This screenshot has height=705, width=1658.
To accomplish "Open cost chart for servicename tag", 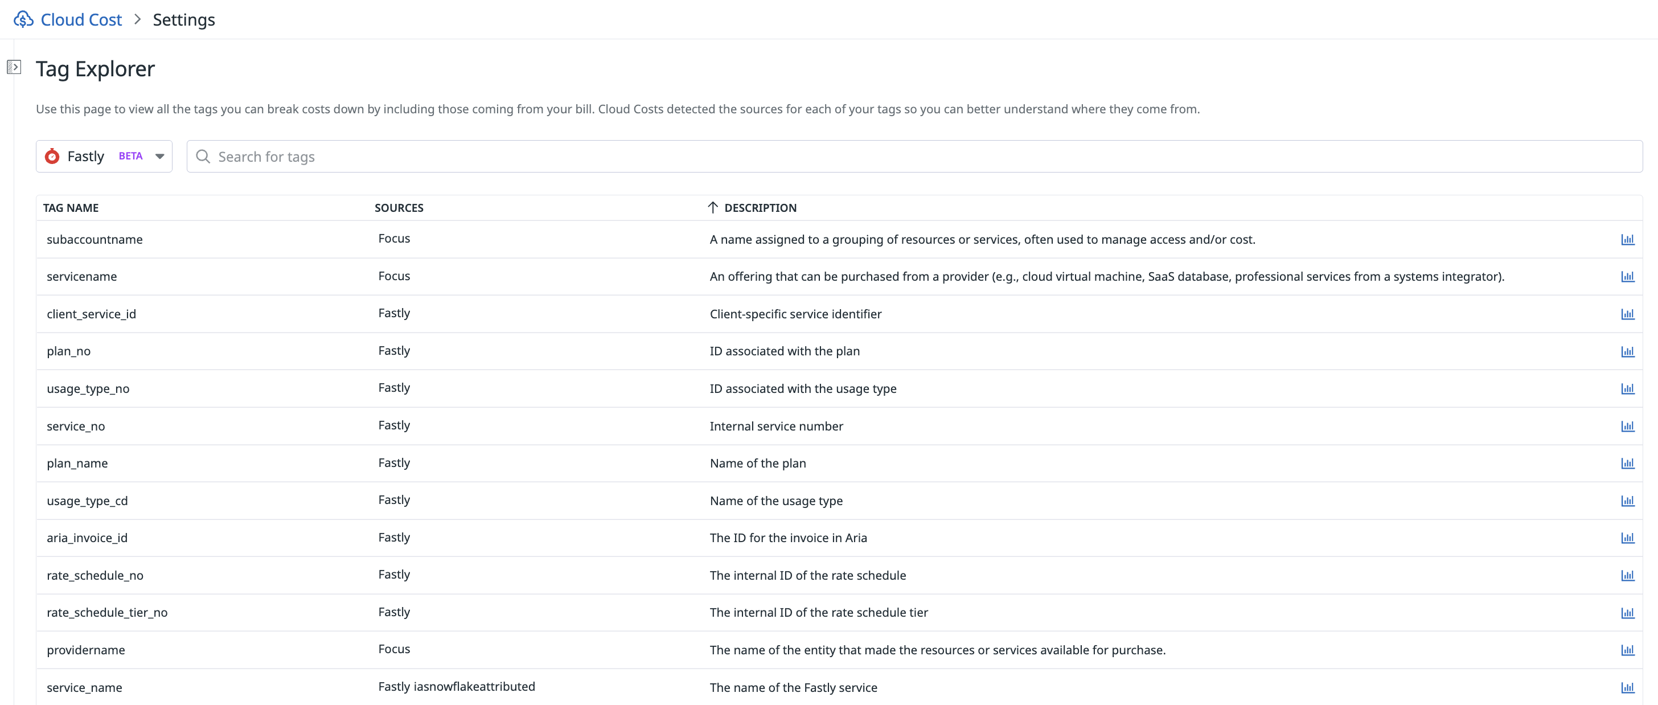I will pyautogui.click(x=1628, y=276).
